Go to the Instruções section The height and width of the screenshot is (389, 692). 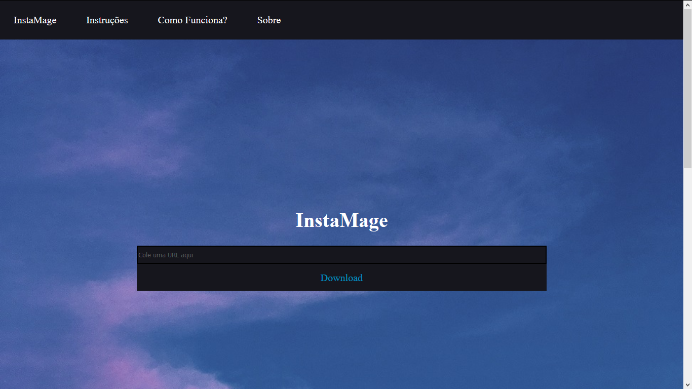pos(107,20)
